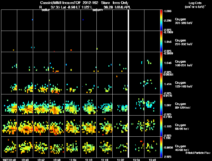Click the 10:46 time label
This screenshot has width=212, height=161.
point(25,160)
